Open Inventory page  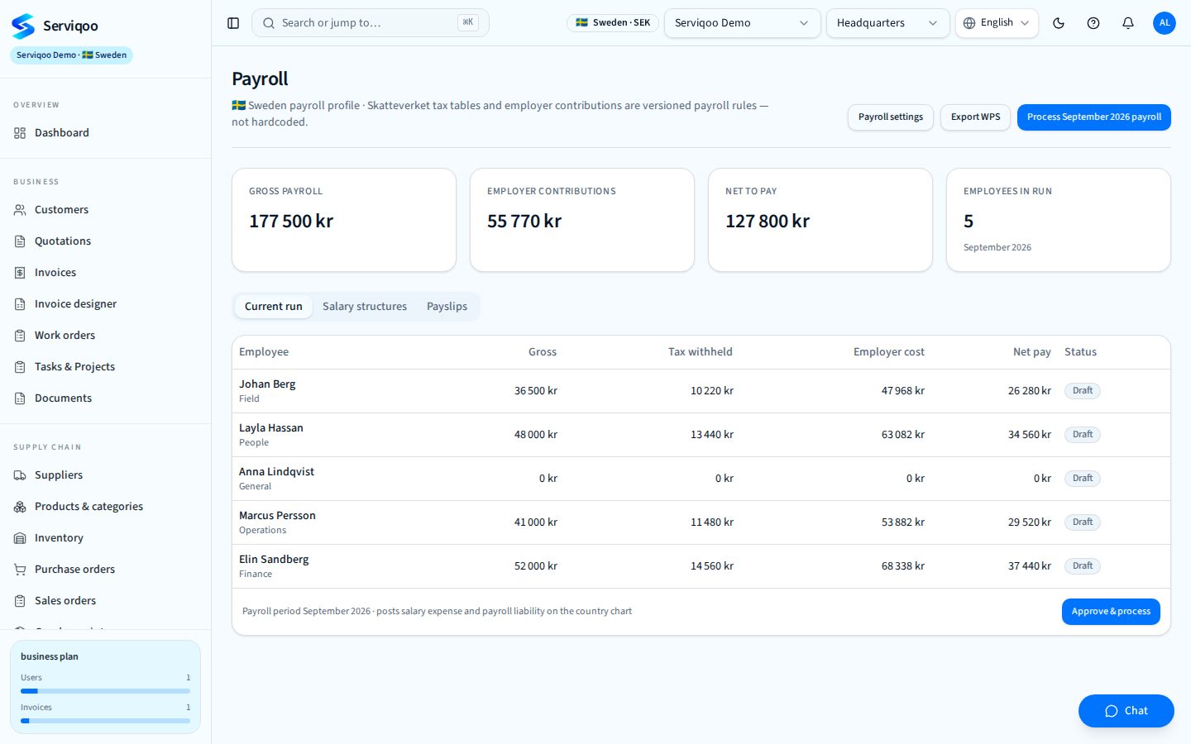click(x=105, y=538)
